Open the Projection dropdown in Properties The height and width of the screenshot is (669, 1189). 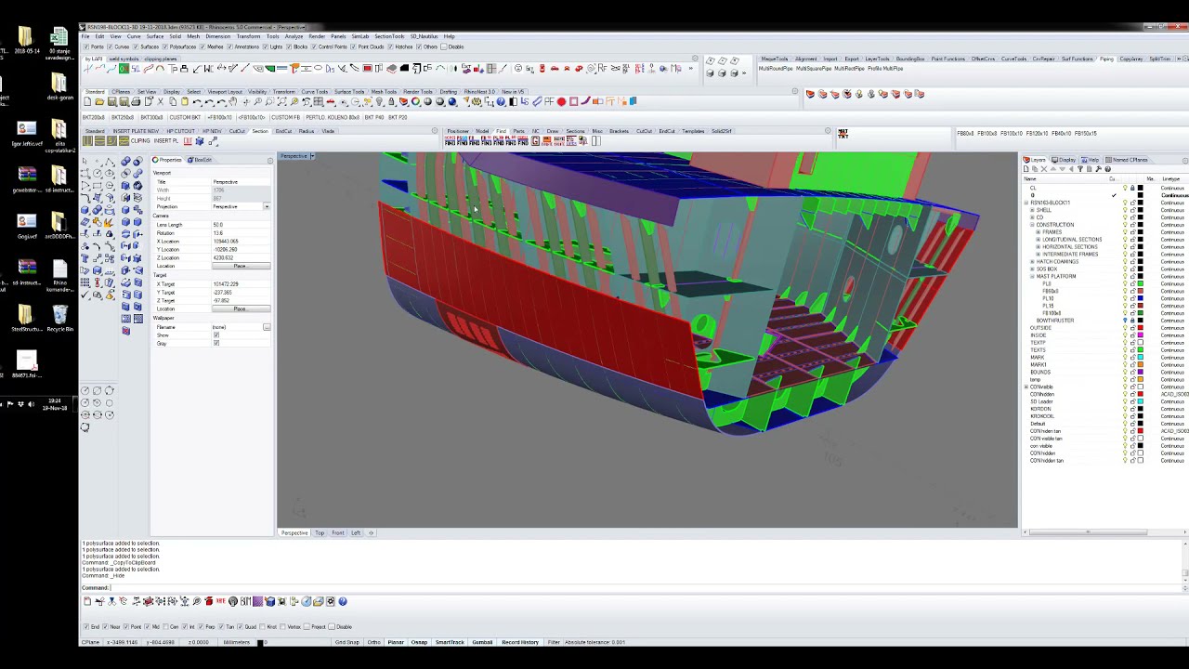[x=267, y=206]
